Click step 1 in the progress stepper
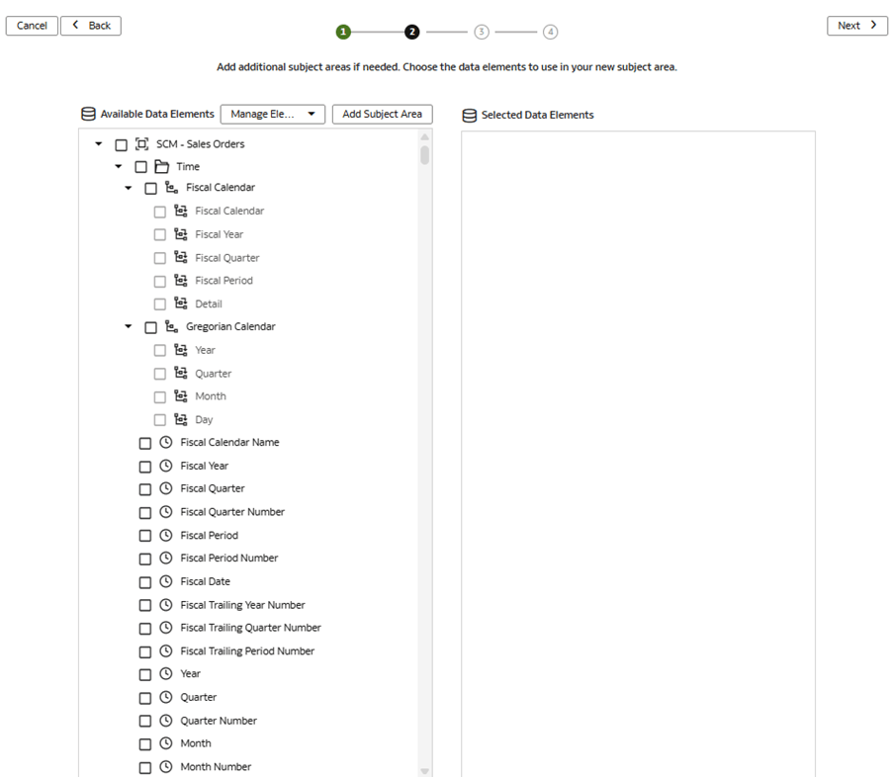Image resolution: width=893 pixels, height=777 pixels. pos(343,31)
